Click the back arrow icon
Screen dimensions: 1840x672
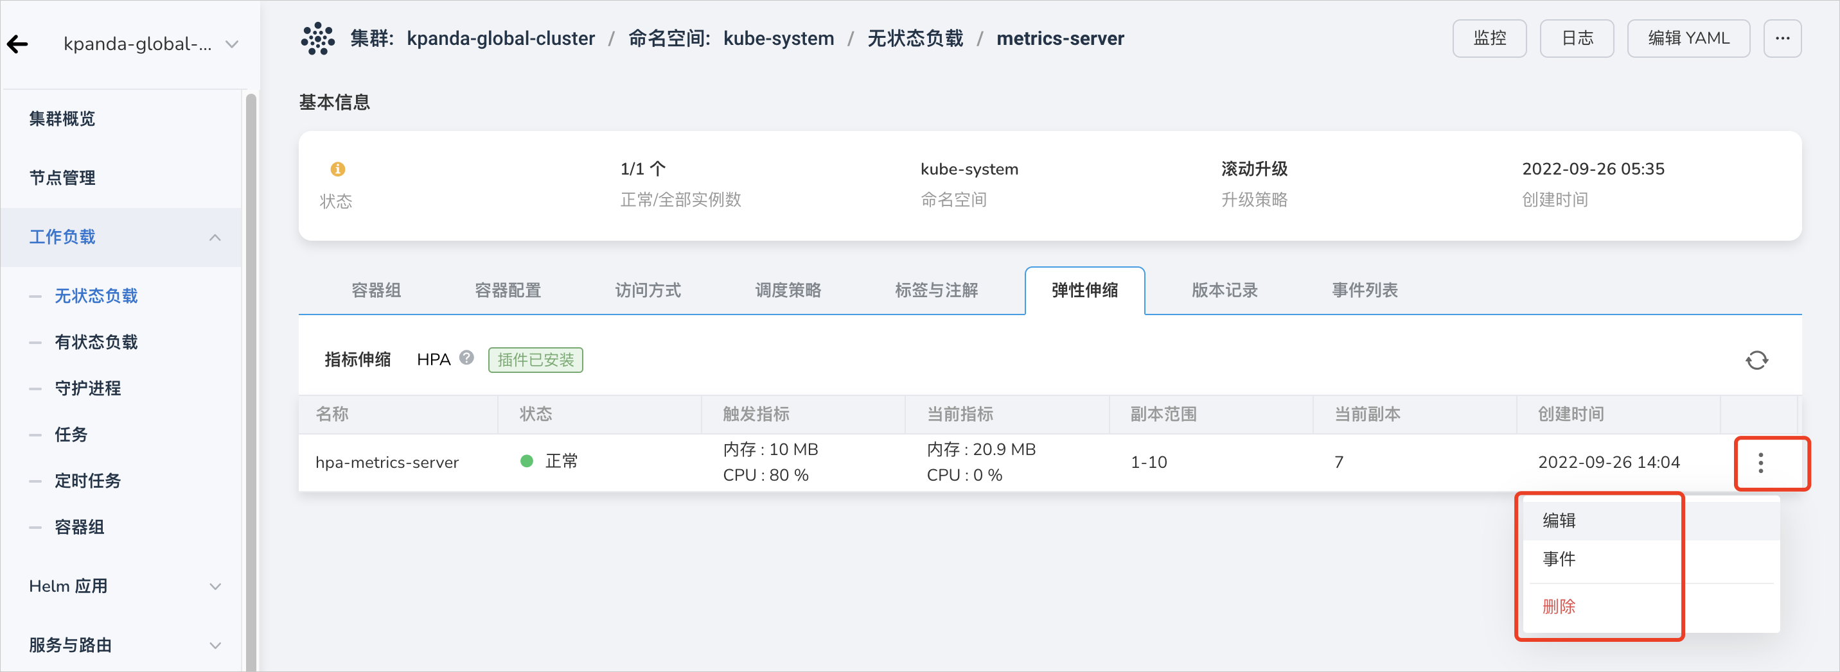tap(18, 44)
